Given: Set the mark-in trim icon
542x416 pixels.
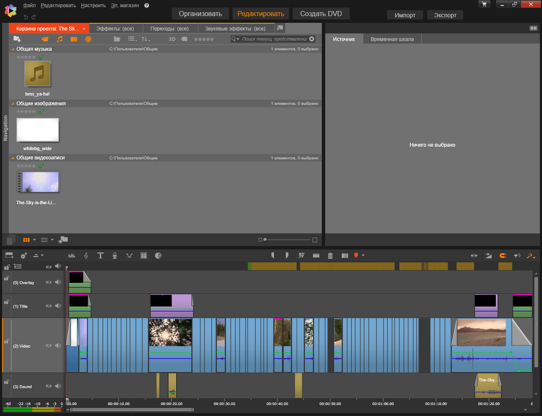Looking at the screenshot, I should pyautogui.click(x=273, y=255).
